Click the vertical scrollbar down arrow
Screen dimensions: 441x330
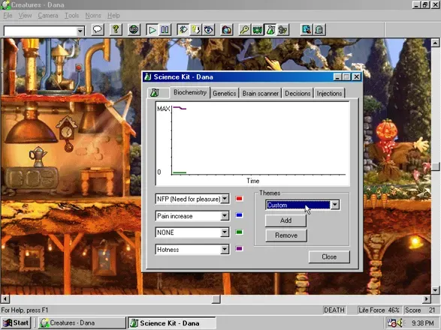click(435, 289)
